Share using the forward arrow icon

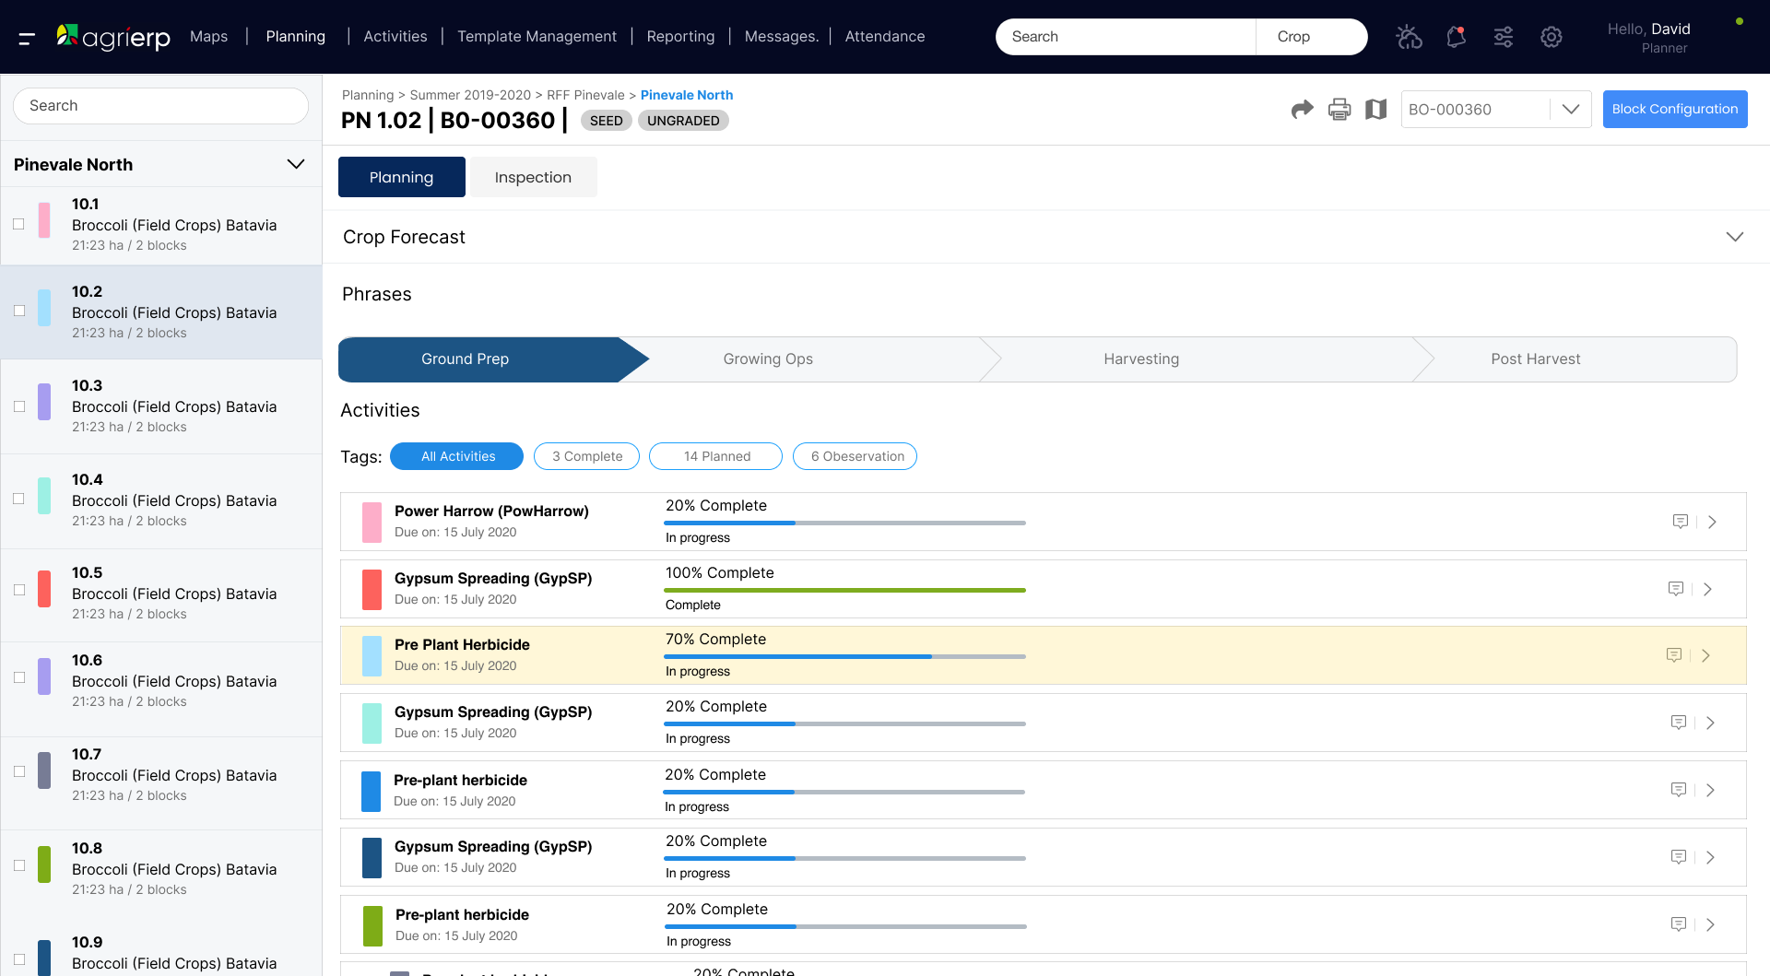(x=1302, y=109)
